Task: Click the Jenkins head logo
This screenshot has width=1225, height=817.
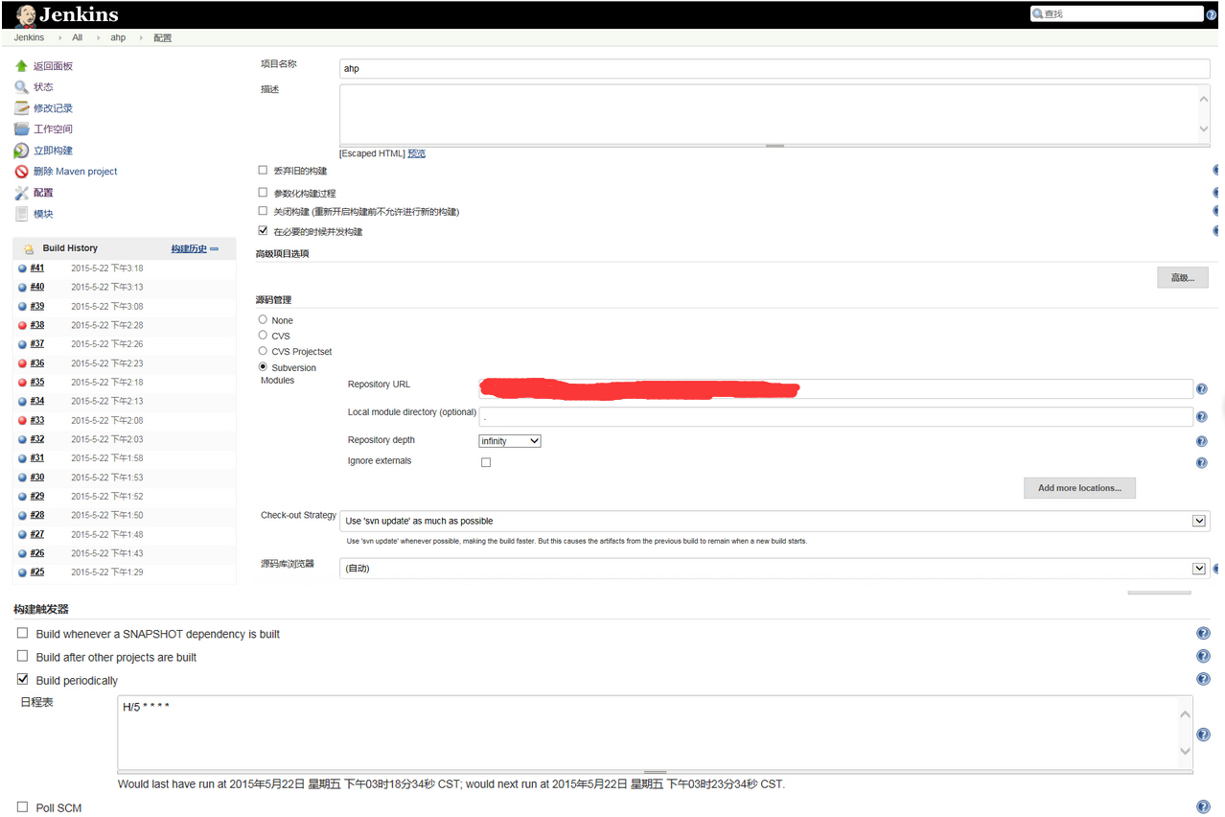Action: 24,13
